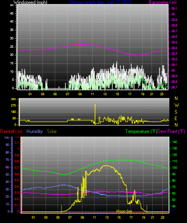Click rainfall scale value 0.7
The image size is (187, 223).
tap(17, 168)
